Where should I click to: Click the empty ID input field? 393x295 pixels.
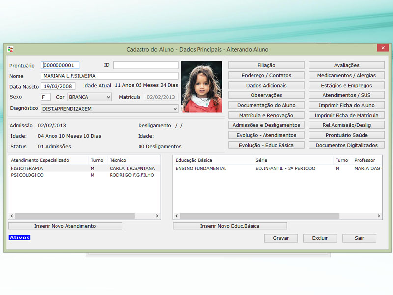tap(146, 65)
